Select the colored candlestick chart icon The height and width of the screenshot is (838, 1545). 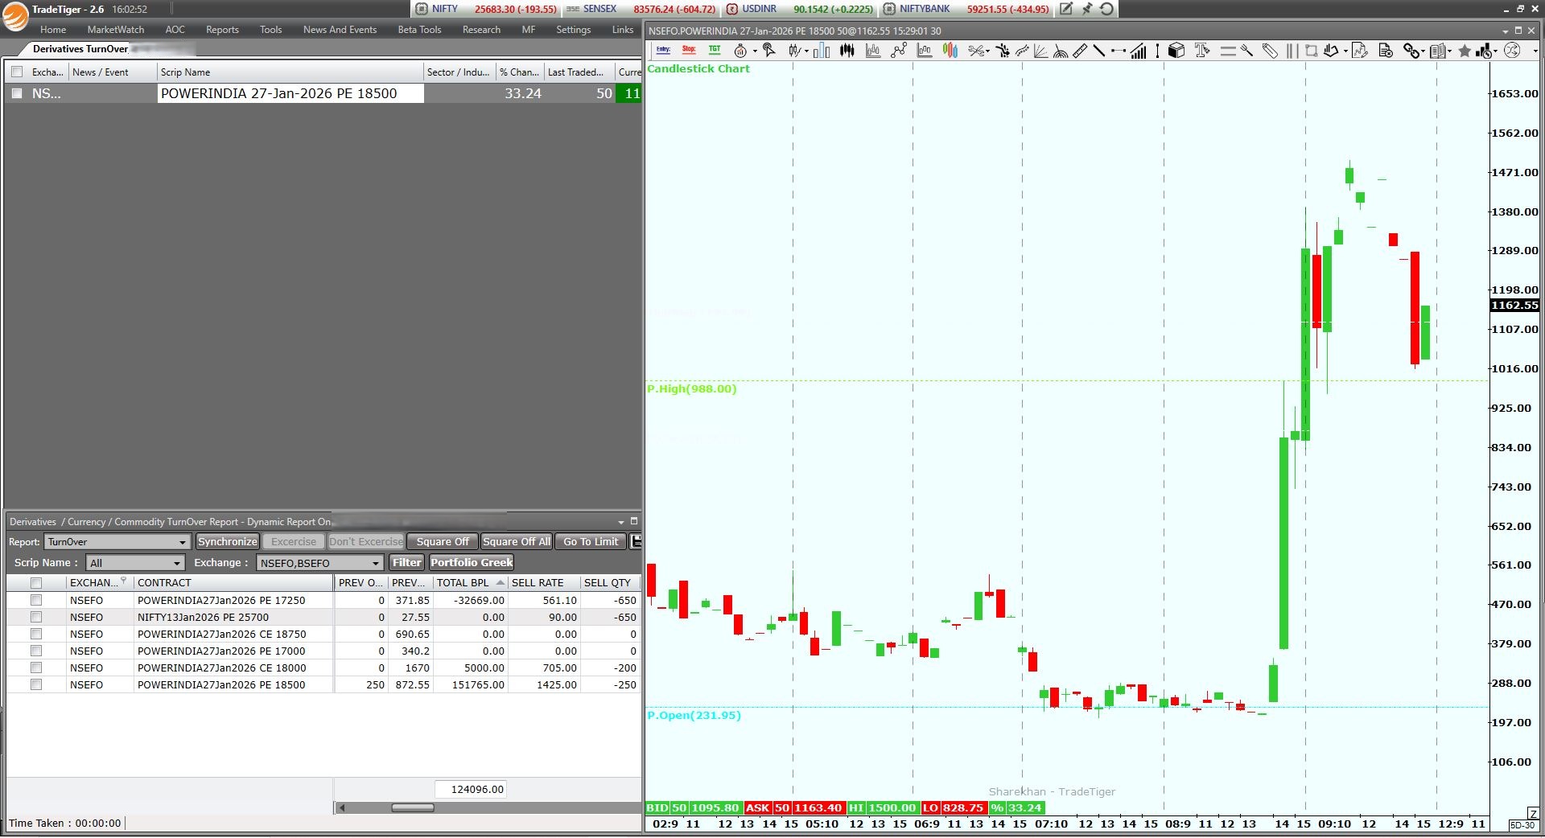click(x=950, y=51)
